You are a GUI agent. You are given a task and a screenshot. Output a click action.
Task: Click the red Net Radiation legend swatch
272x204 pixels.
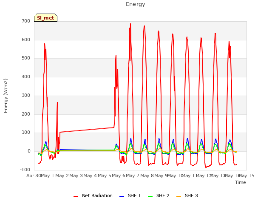point(76,196)
